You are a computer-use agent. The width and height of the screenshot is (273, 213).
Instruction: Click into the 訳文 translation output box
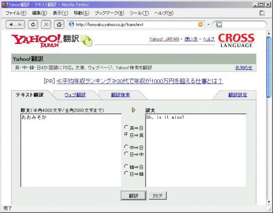click(196, 150)
